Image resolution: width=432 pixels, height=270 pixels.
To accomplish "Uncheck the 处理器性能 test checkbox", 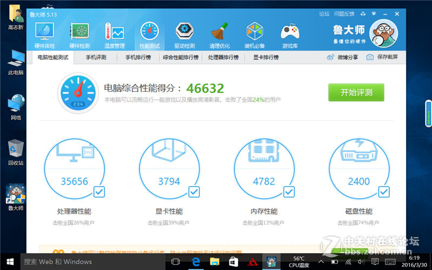I will [x=99, y=192].
